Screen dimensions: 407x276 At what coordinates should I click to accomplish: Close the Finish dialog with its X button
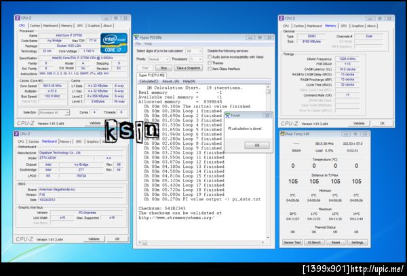[x=267, y=116]
